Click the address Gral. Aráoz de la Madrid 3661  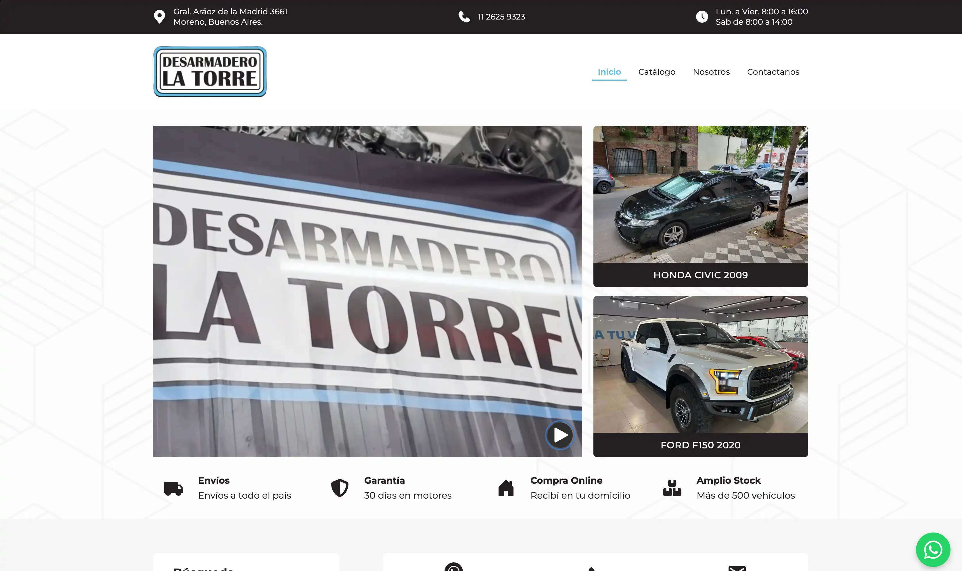click(x=230, y=11)
